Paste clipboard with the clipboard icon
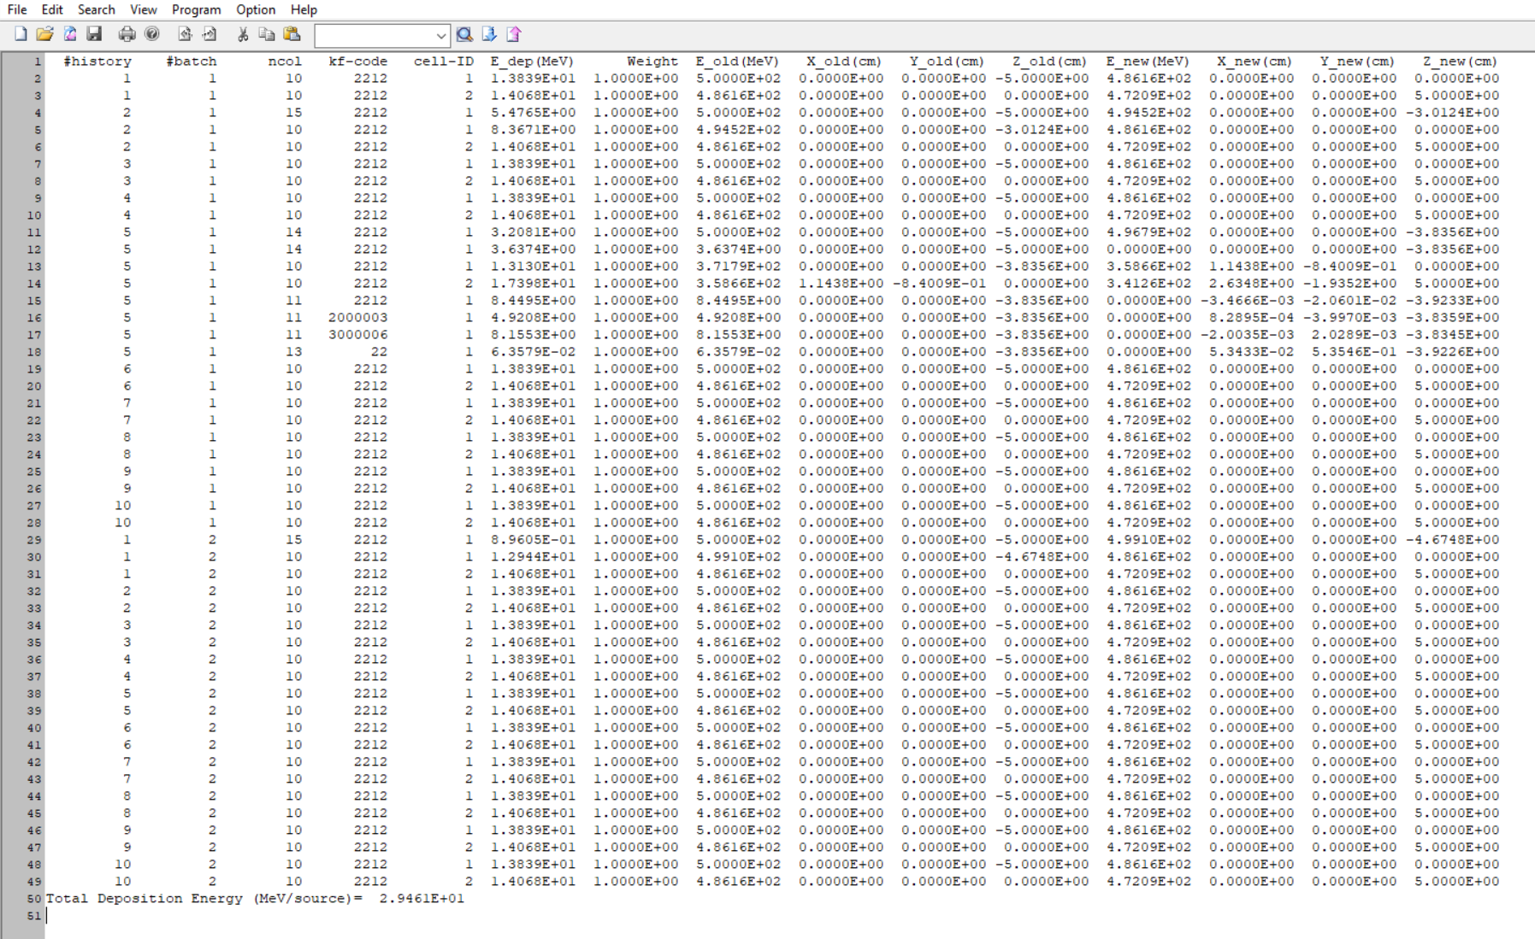The height and width of the screenshot is (939, 1535). tap(292, 34)
